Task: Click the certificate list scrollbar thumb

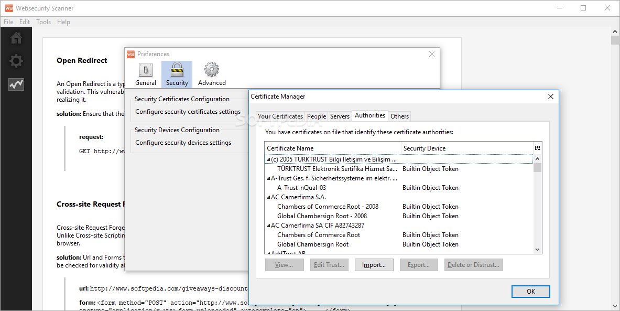Action: 537,167
